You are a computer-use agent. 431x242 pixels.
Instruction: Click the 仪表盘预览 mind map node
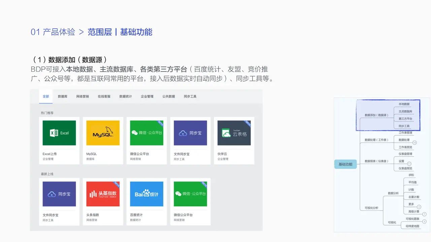coord(405,168)
